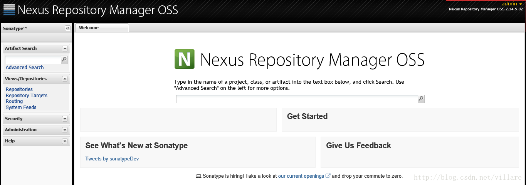Viewport: 526px width, 185px height.
Task: Click the Nexus stacked-lines logo in header
Action: point(9,10)
